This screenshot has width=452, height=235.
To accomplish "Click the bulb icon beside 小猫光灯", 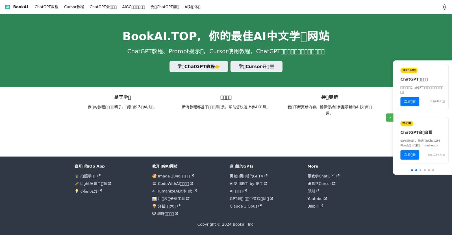I will 77,191.
